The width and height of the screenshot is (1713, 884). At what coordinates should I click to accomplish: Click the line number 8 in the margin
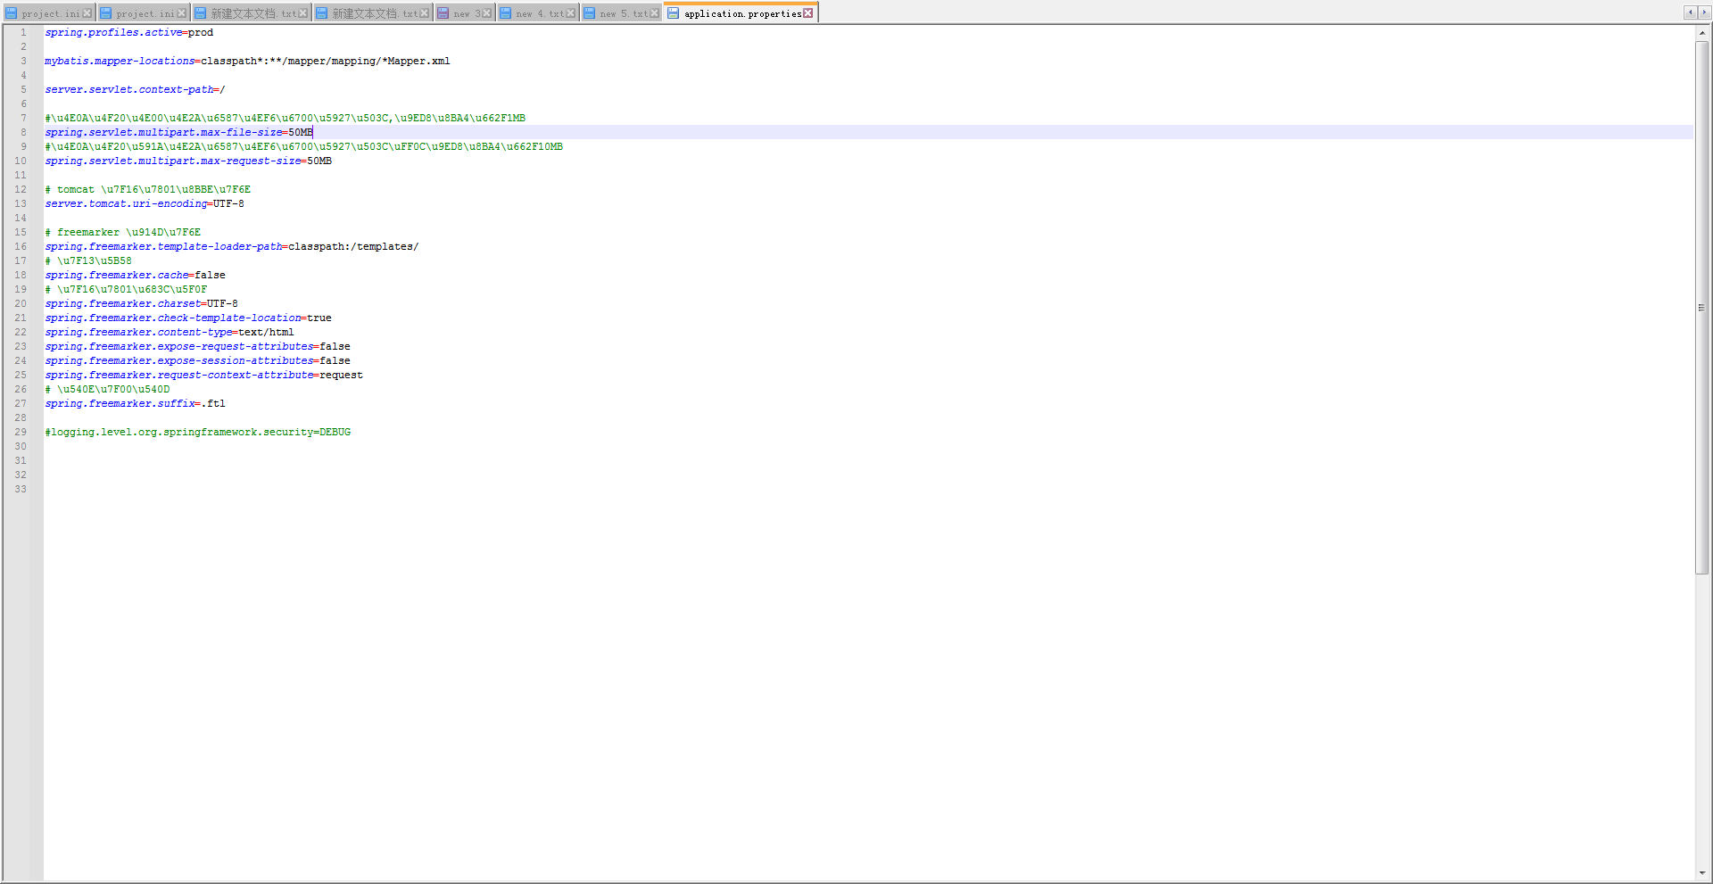[x=24, y=132]
